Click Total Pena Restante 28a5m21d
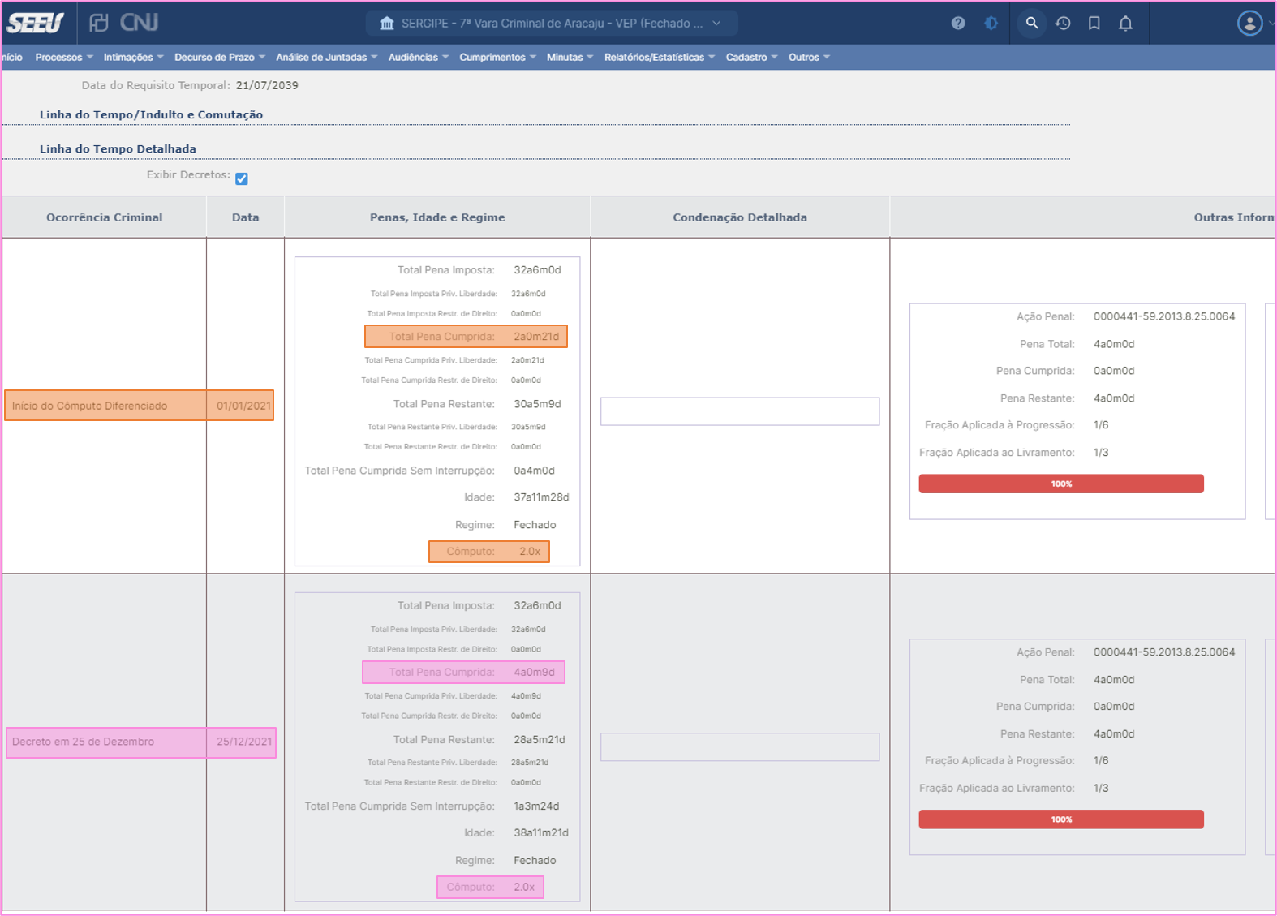This screenshot has height=916, width=1277. 479,740
